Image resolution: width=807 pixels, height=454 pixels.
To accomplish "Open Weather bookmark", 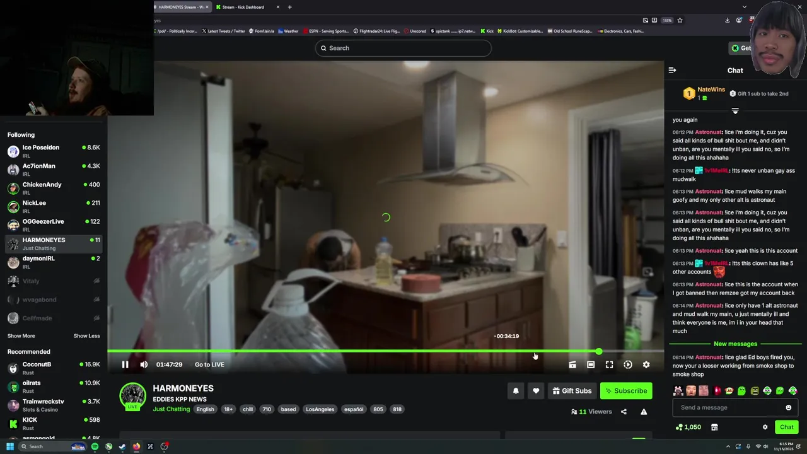I will 288,31.
